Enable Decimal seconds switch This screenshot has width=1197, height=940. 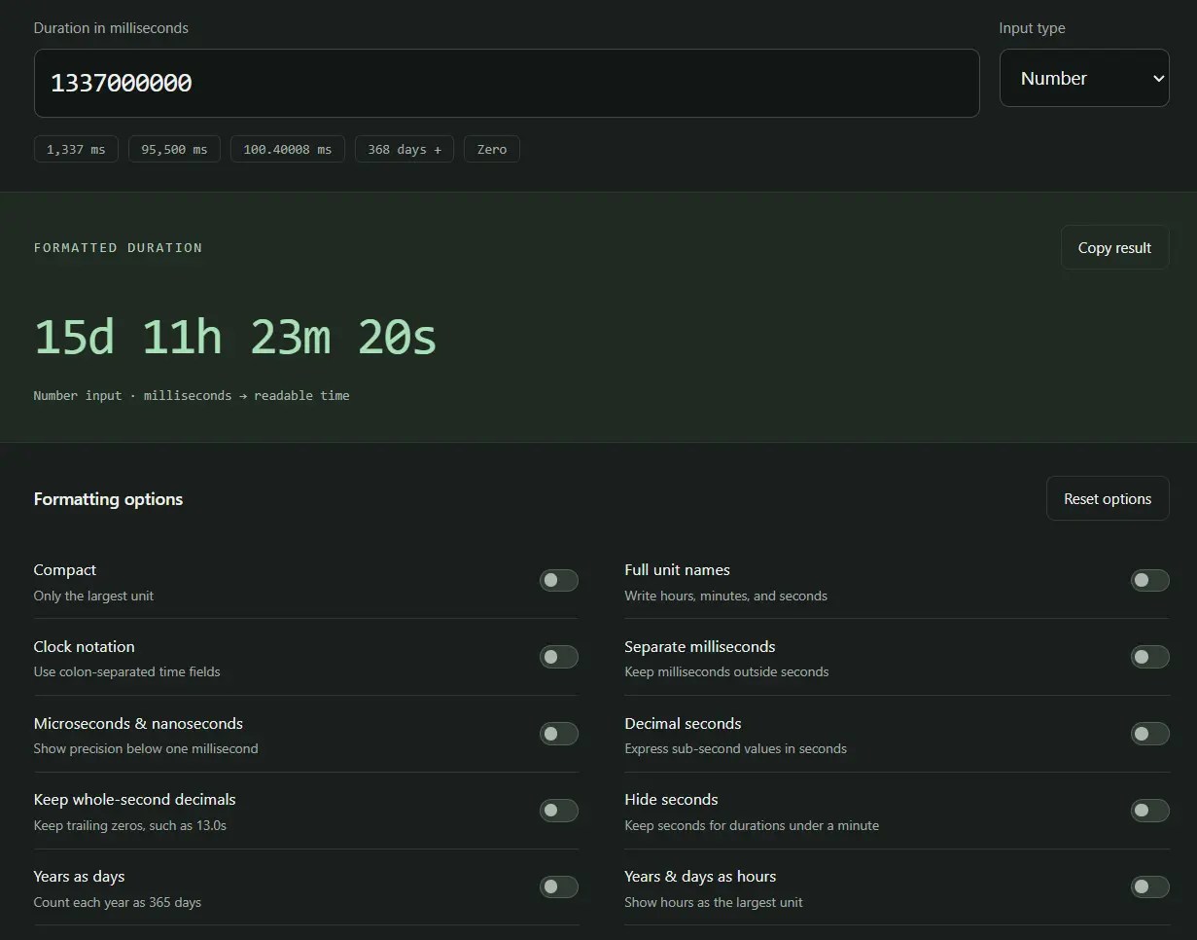1149,734
